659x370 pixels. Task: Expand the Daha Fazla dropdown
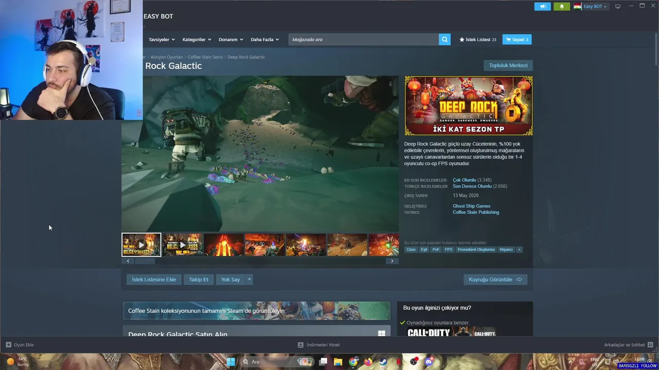coord(265,40)
